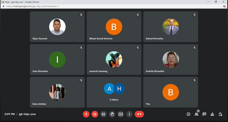This screenshot has width=228, height=122.
Task: Click the red leave call button
Action: pos(139,114)
